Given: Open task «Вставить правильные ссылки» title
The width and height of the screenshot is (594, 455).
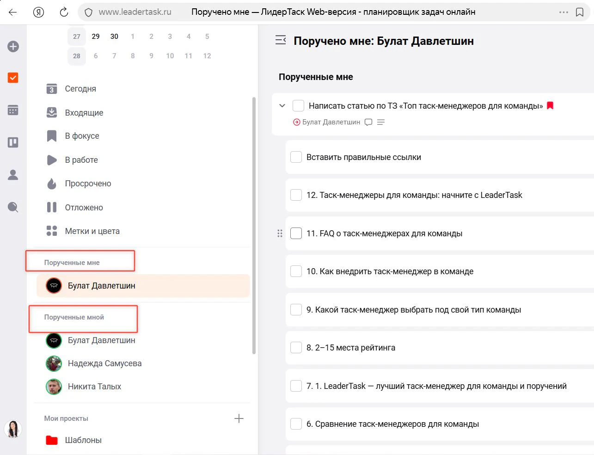Looking at the screenshot, I should 364,157.
